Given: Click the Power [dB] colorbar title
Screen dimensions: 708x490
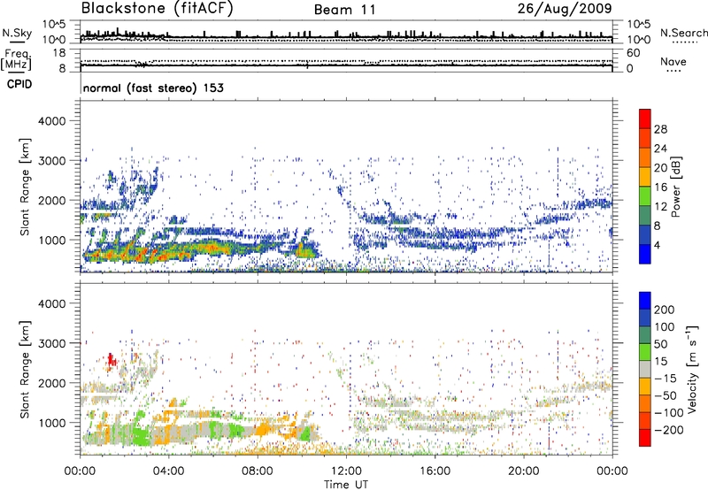Looking at the screenshot, I should pos(676,187).
